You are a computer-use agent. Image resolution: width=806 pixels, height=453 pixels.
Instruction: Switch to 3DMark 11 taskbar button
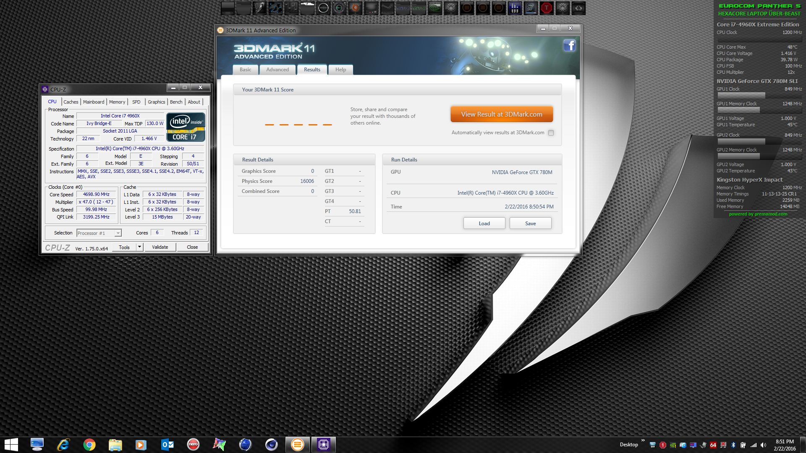coord(297,445)
